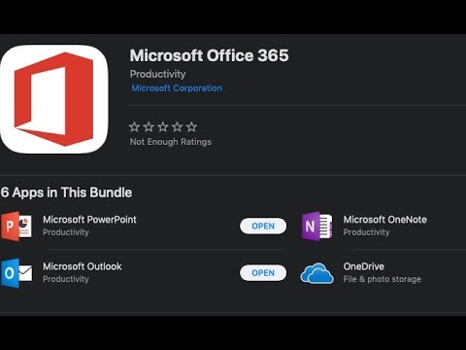Click the File & photo storage label
Image resolution: width=466 pixels, height=350 pixels.
tap(383, 279)
